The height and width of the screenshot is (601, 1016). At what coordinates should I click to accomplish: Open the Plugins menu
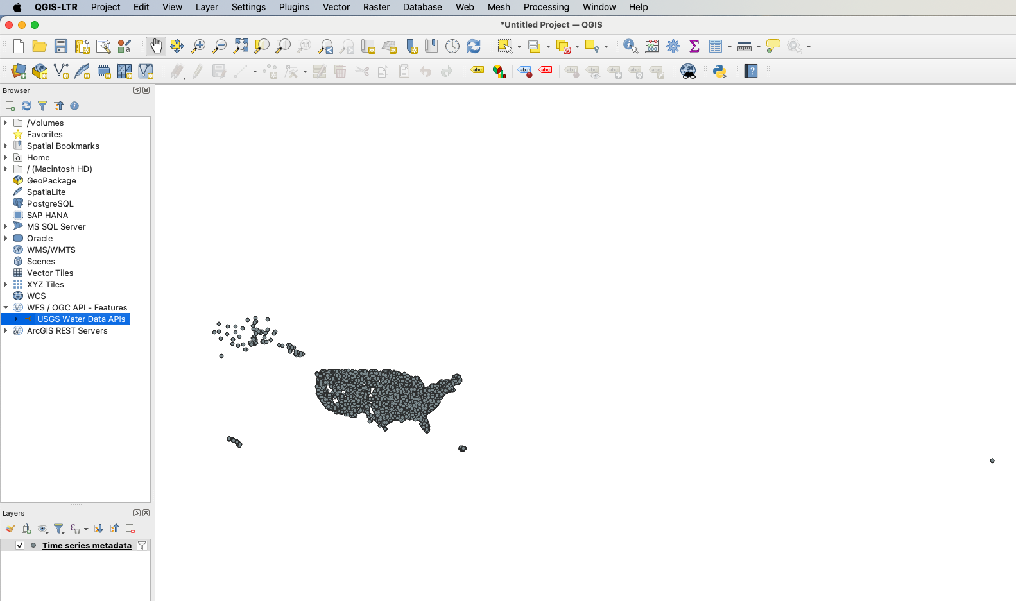point(294,7)
